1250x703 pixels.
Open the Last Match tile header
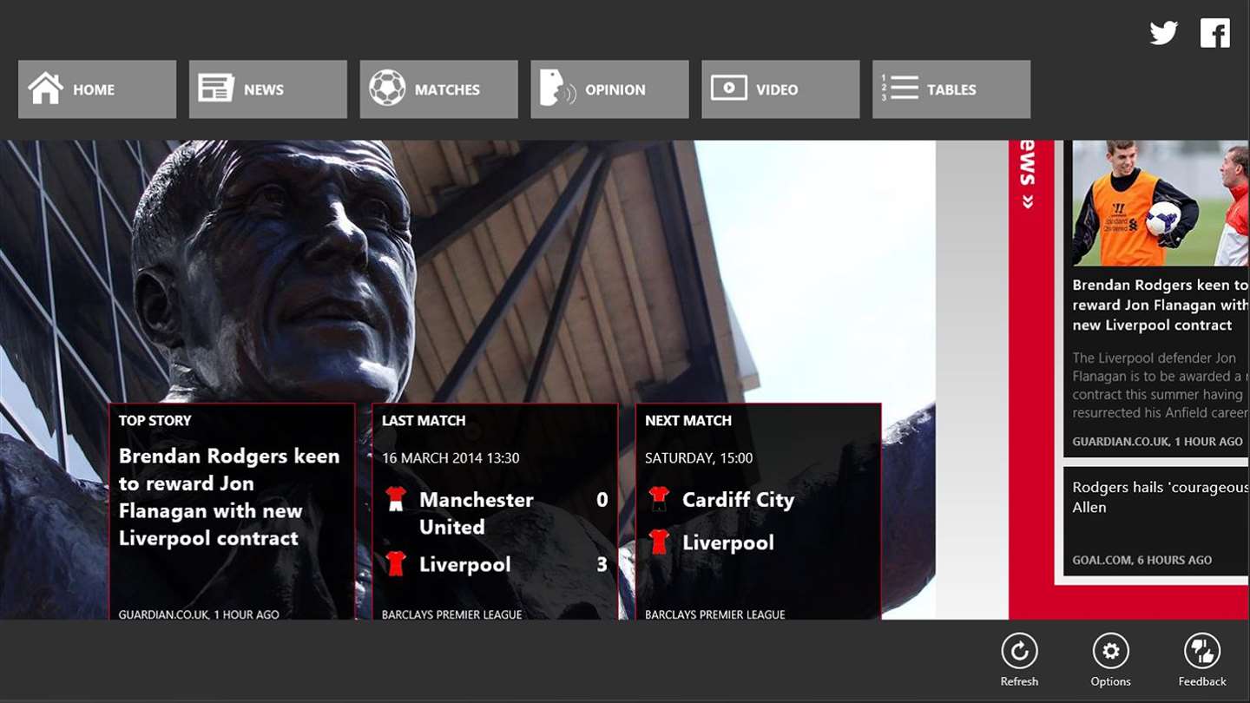tap(424, 421)
